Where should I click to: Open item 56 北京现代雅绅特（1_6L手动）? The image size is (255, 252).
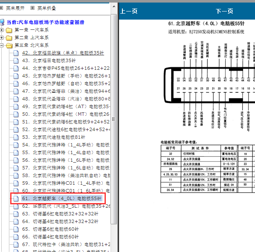point(66,160)
